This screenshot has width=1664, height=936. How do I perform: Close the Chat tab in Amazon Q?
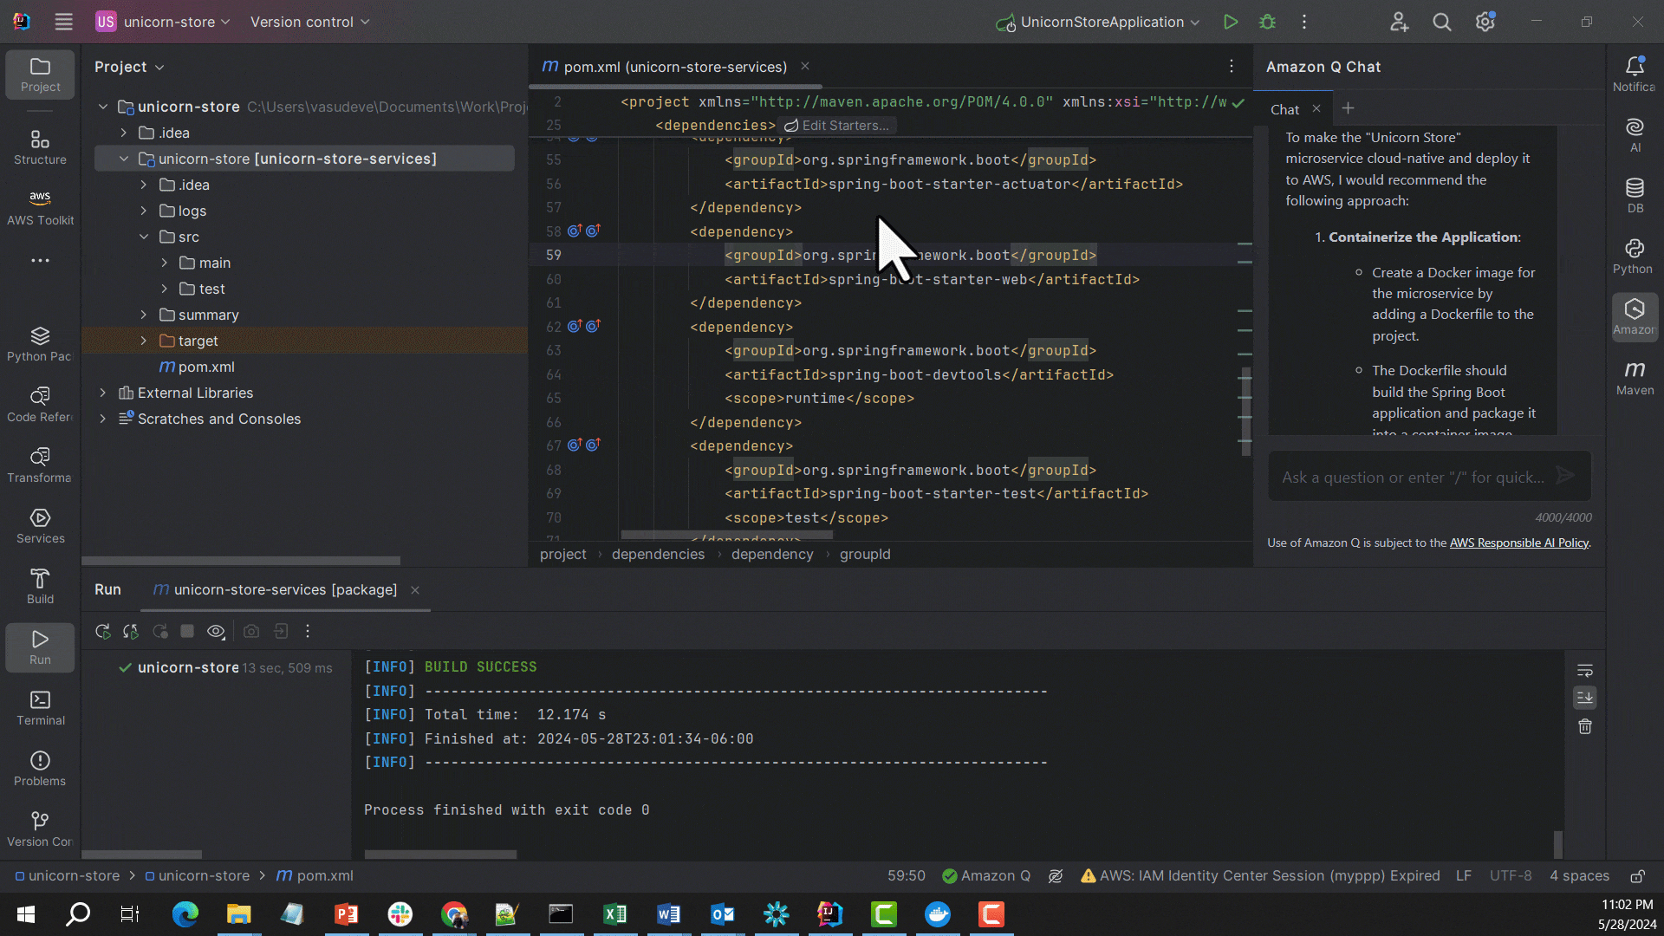pos(1316,108)
